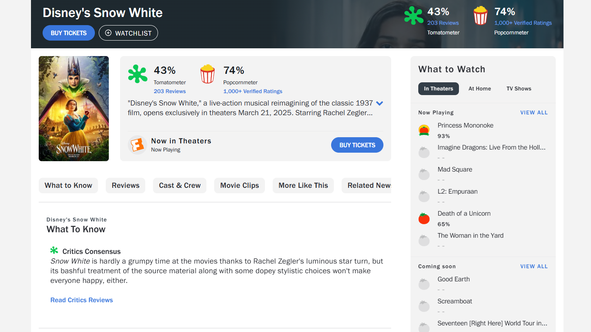Click View All next to Now Playing
The image size is (591, 332).
[x=534, y=112]
